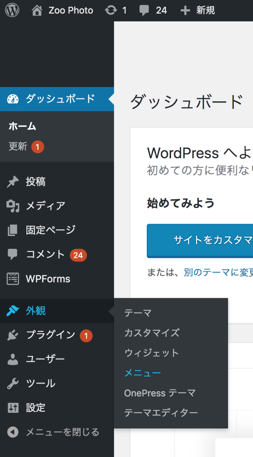The width and height of the screenshot is (253, 457).
Task: Click the ユーザー person icon
Action: click(x=13, y=359)
